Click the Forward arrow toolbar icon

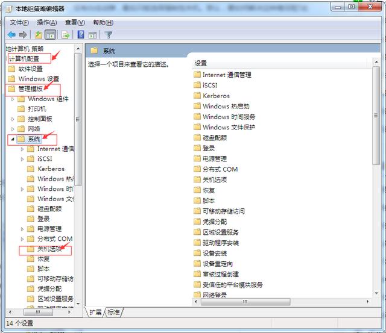(23, 35)
